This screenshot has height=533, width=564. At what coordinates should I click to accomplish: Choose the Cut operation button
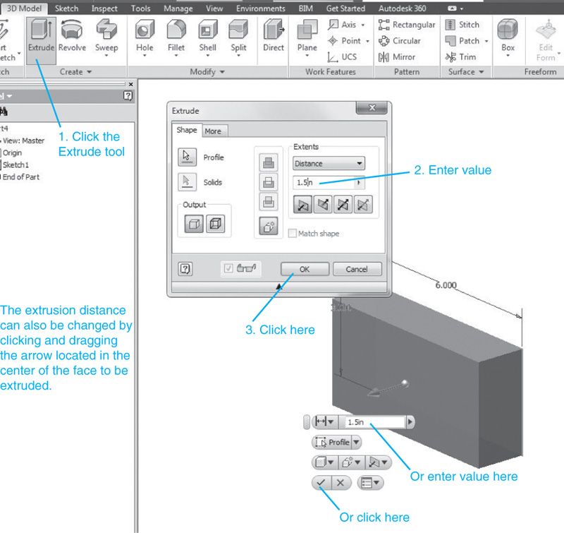pyautogui.click(x=269, y=182)
